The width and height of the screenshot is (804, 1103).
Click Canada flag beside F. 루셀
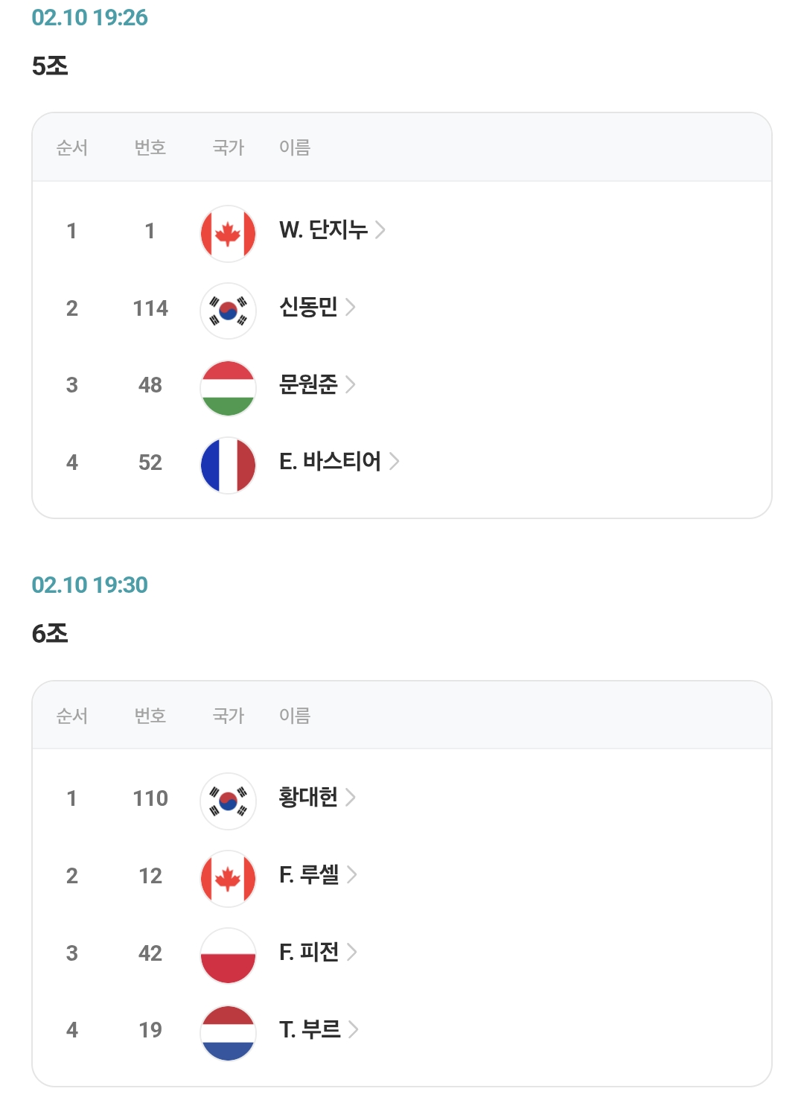(x=228, y=878)
